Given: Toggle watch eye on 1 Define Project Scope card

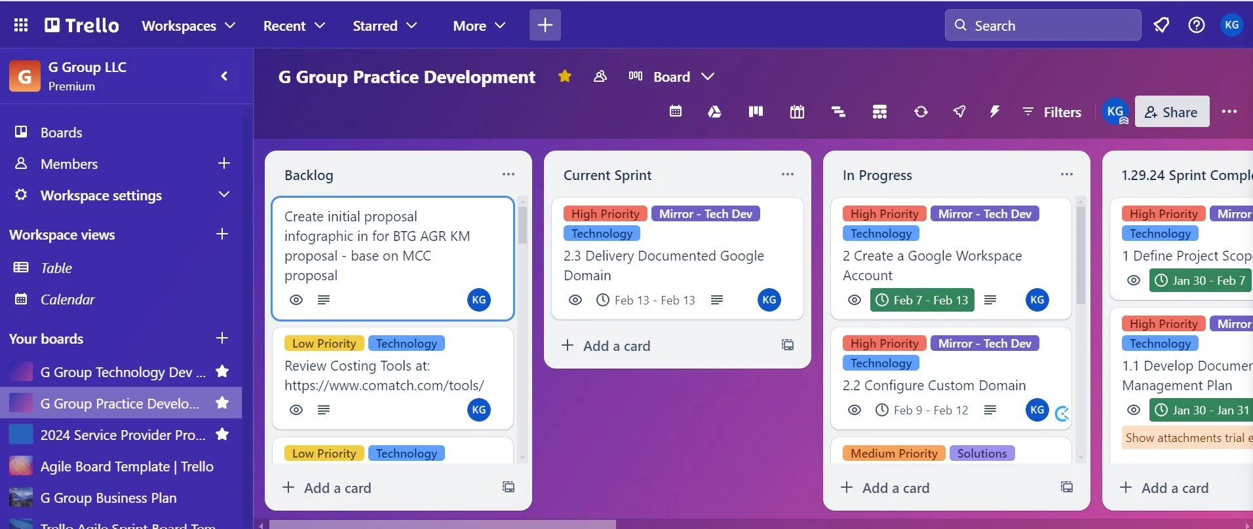Looking at the screenshot, I should pyautogui.click(x=1134, y=280).
